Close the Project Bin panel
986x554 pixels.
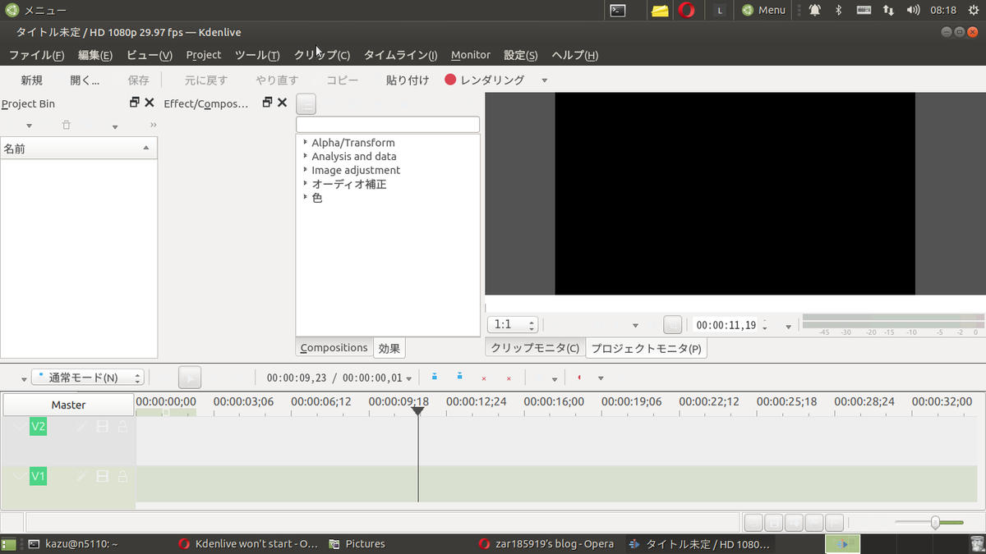(150, 103)
